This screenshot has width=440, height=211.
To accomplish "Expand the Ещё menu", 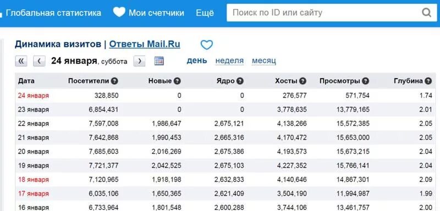I will [x=205, y=13].
